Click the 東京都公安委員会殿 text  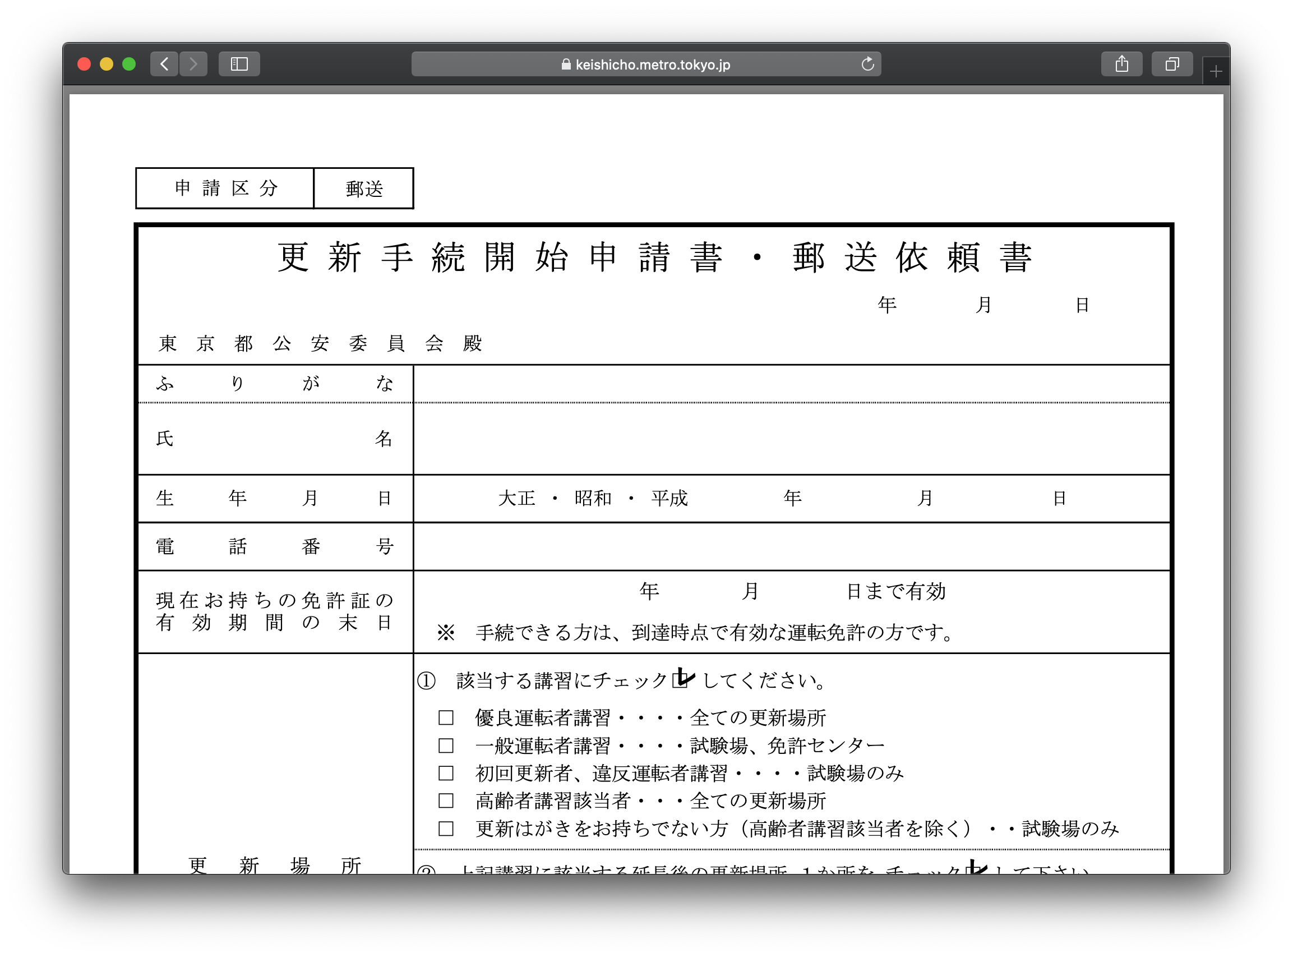320,343
